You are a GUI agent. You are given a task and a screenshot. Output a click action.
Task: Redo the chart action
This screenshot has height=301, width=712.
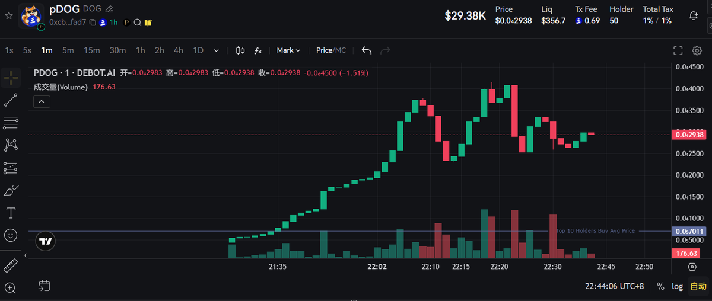click(385, 50)
